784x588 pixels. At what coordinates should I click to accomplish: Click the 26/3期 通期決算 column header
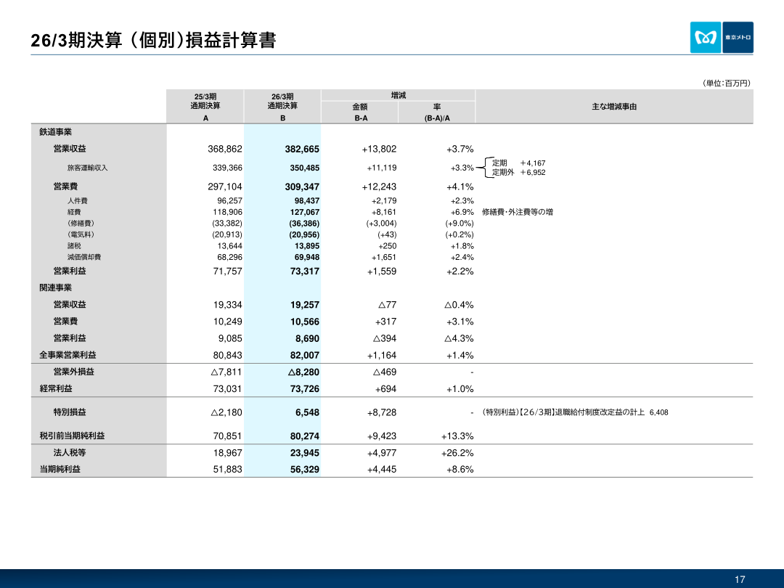coord(282,107)
